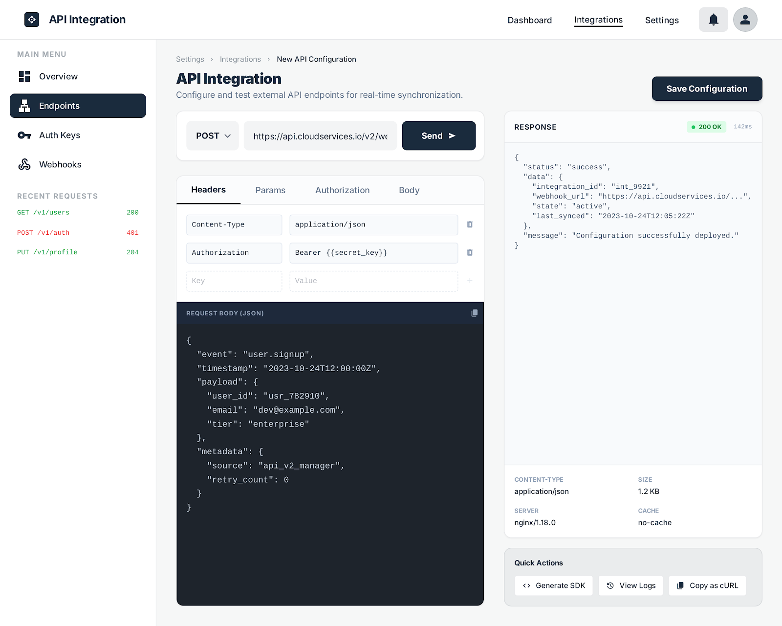The width and height of the screenshot is (782, 626).
Task: Select the Overview sidebar icon
Action: point(24,76)
